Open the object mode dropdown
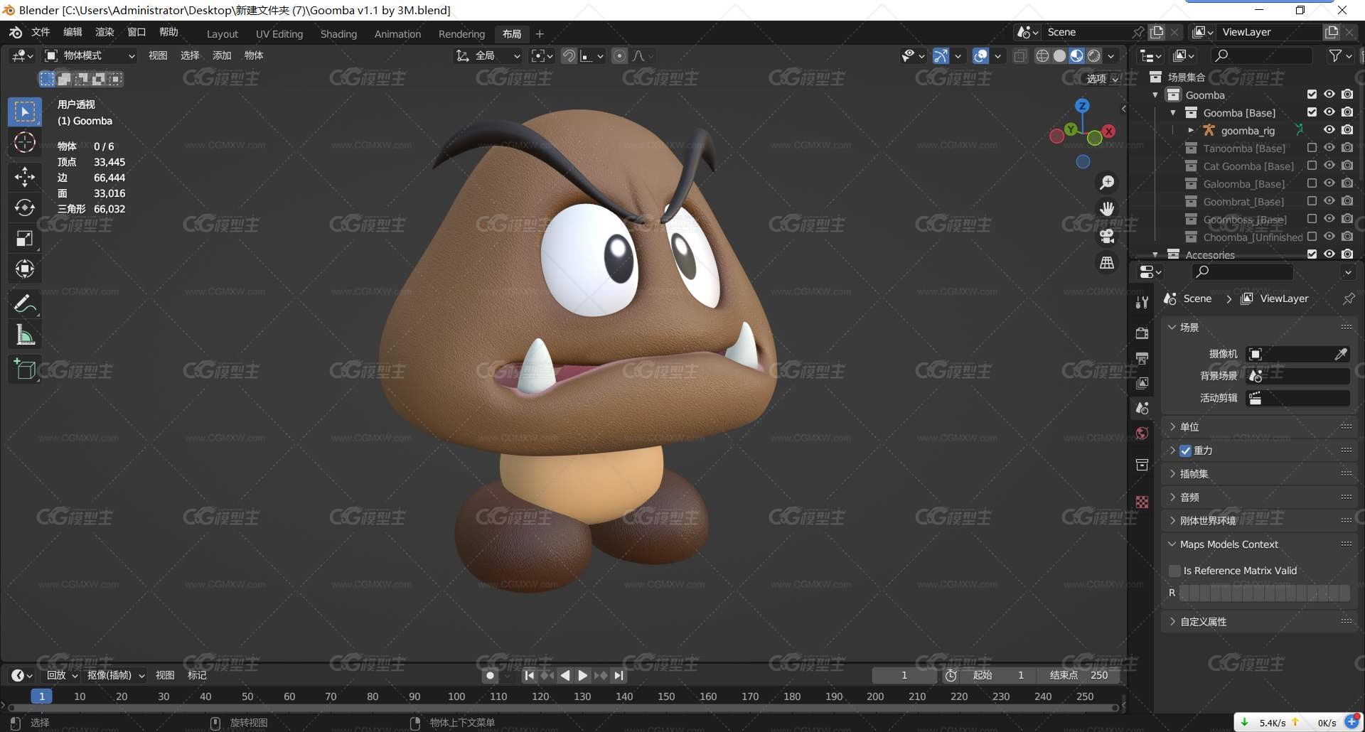This screenshot has height=732, width=1365. [90, 55]
